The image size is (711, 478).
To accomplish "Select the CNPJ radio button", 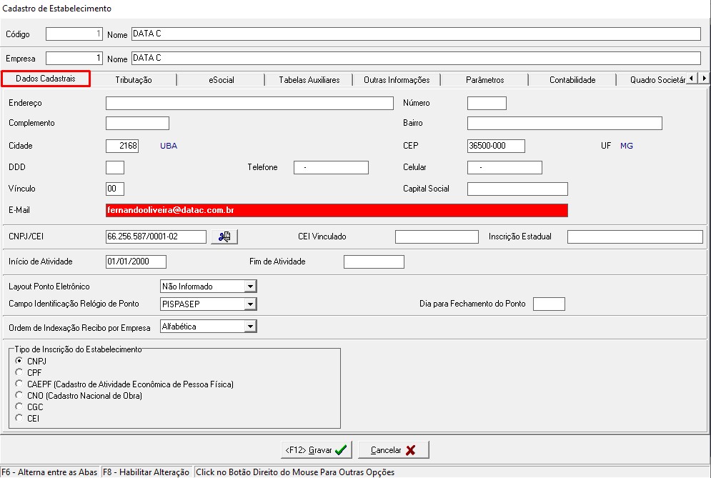I will pyautogui.click(x=19, y=361).
